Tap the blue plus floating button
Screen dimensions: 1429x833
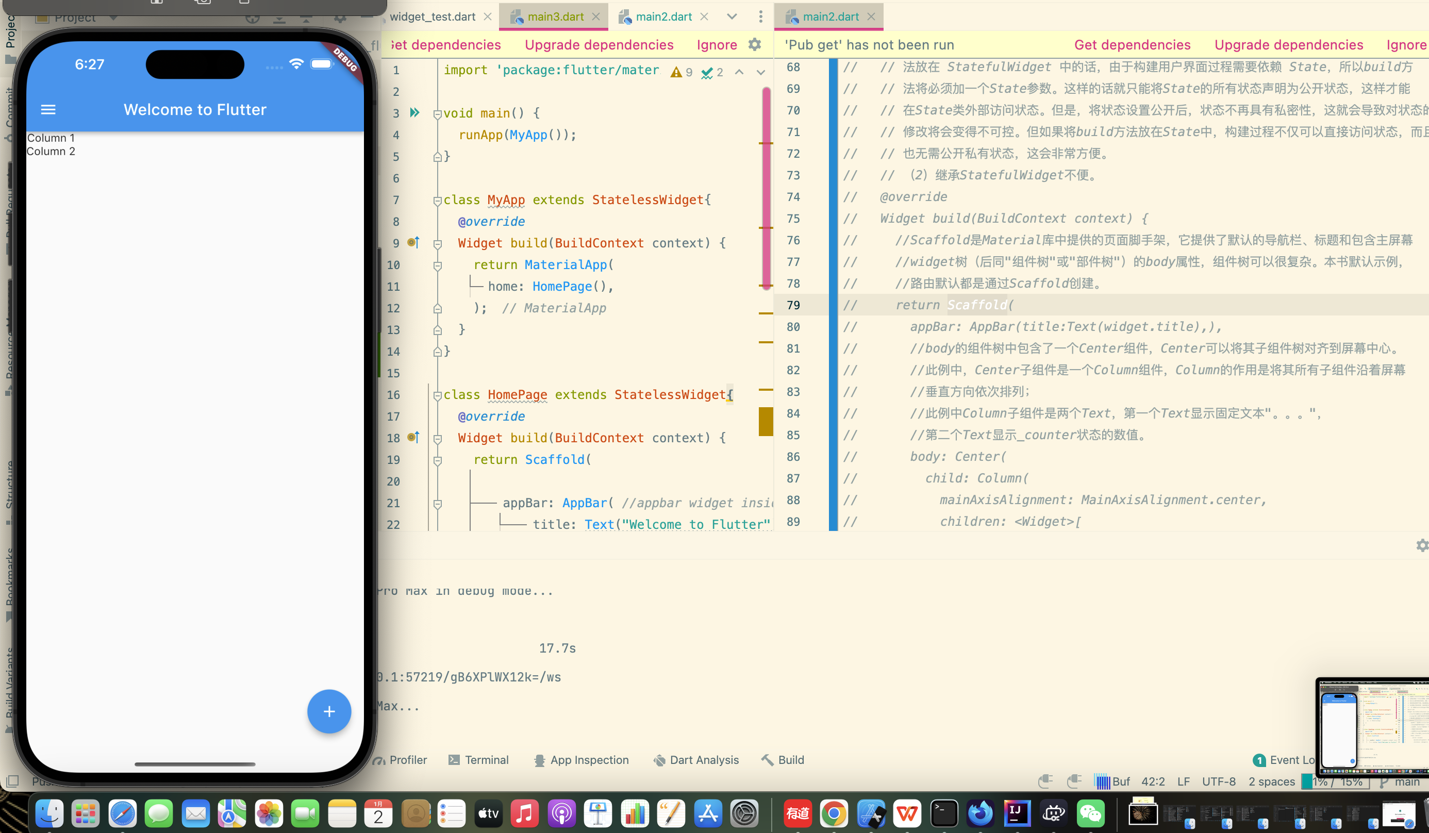tap(329, 711)
